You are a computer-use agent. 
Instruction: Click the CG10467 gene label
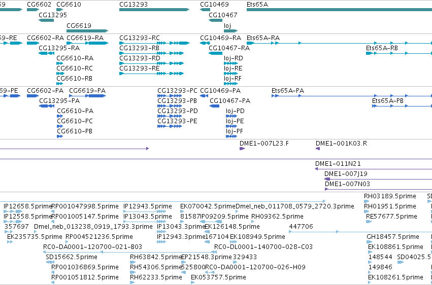(223, 15)
